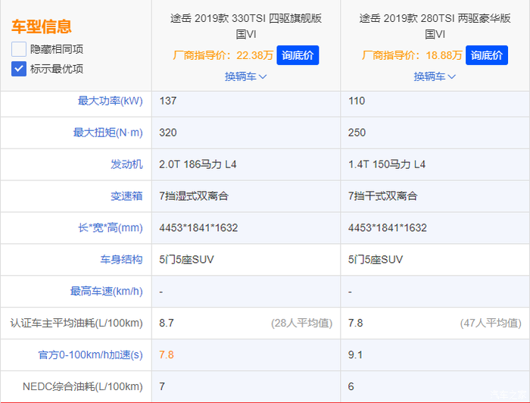Select the 变速箱 parameter label
Viewport: 530px width, 403px height.
[126, 196]
